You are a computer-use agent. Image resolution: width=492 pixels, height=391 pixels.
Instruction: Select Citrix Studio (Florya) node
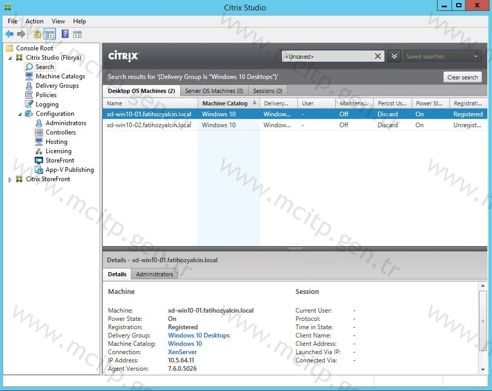[x=53, y=58]
